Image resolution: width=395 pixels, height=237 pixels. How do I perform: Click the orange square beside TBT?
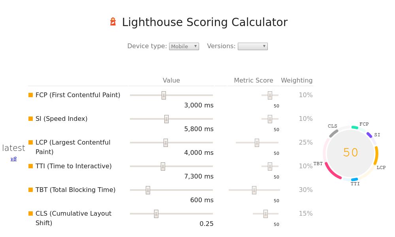tap(30, 190)
